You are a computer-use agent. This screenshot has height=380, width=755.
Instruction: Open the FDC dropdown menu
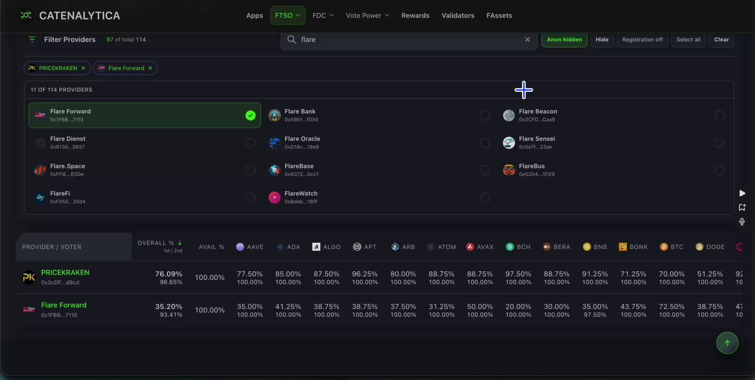coord(323,15)
